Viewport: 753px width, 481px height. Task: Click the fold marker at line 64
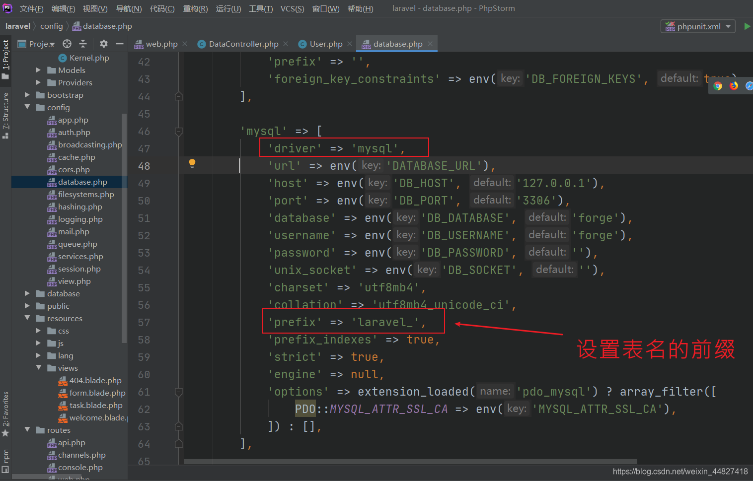(x=179, y=444)
